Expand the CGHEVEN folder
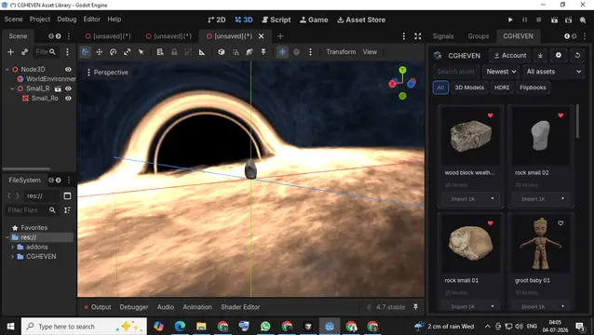The image size is (594, 335). tap(12, 256)
